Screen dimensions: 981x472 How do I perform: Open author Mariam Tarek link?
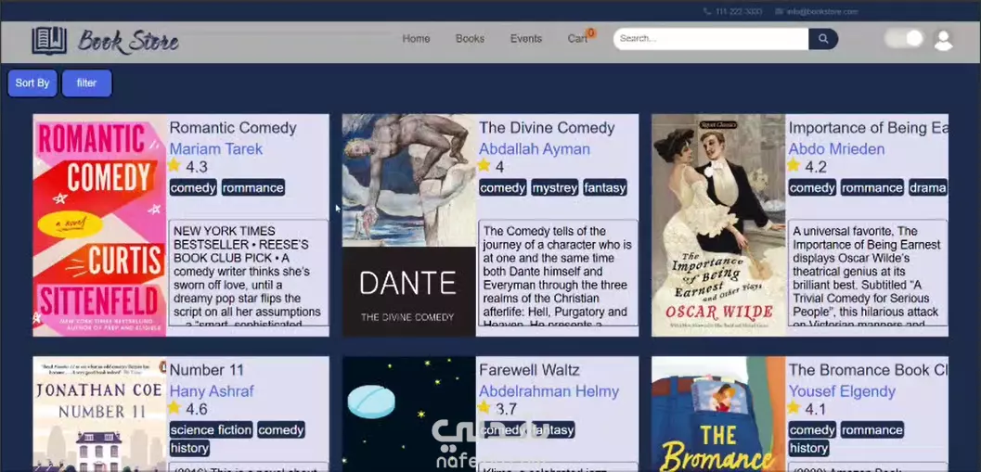pos(216,148)
